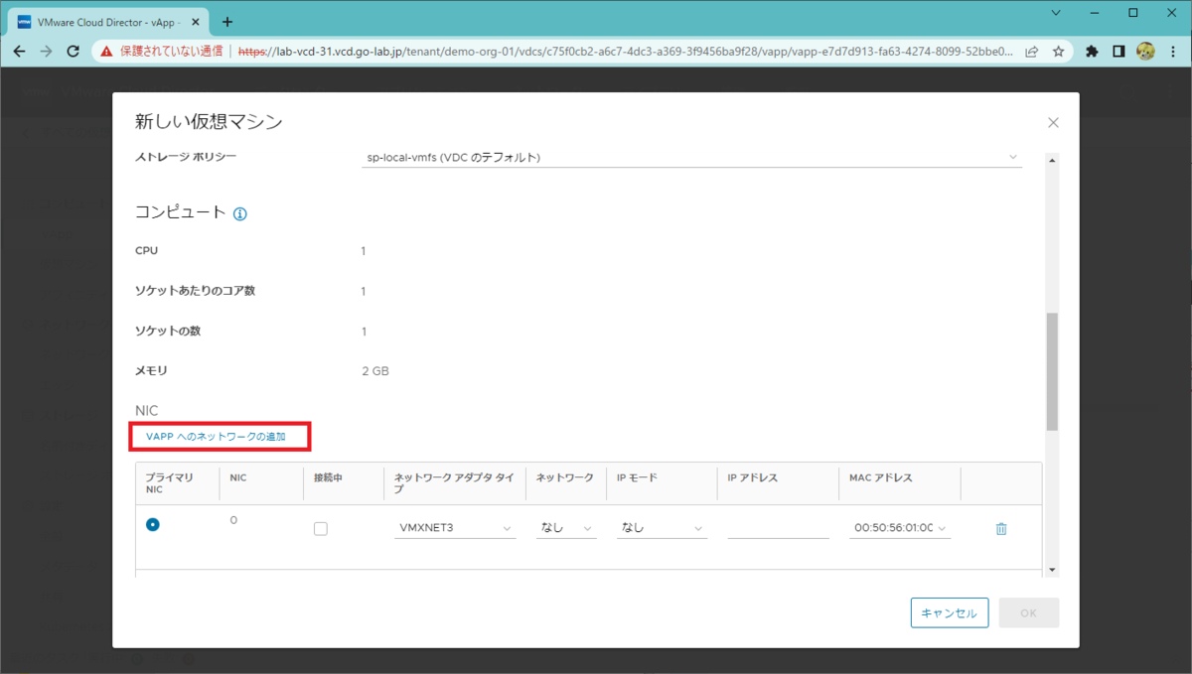The height and width of the screenshot is (674, 1192).
Task: Open the VMXNET3 adapter type dropdown
Action: coord(455,528)
